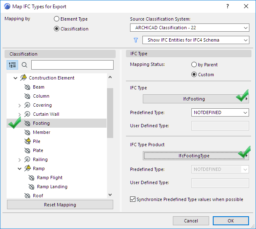
Task: Click the scroll up arrow in classification list
Action: point(110,77)
